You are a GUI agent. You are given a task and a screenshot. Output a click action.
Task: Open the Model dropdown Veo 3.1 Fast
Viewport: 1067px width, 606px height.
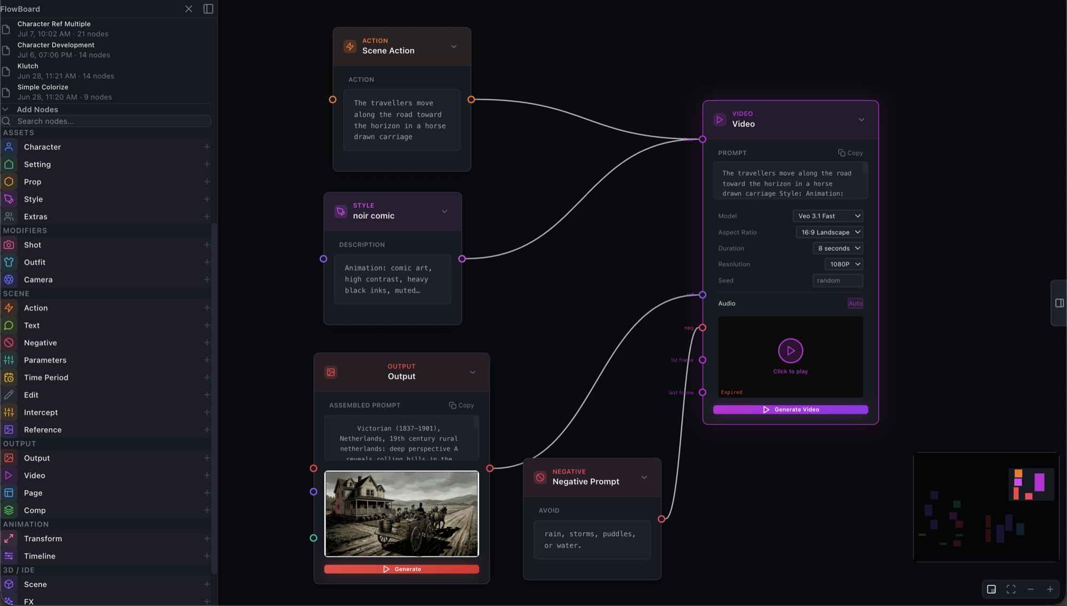click(828, 216)
